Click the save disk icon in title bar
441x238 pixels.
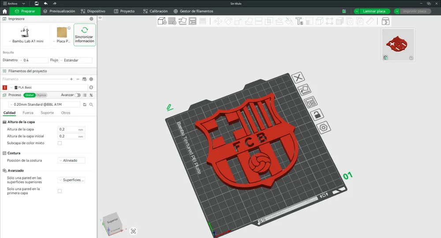[x=37, y=4]
